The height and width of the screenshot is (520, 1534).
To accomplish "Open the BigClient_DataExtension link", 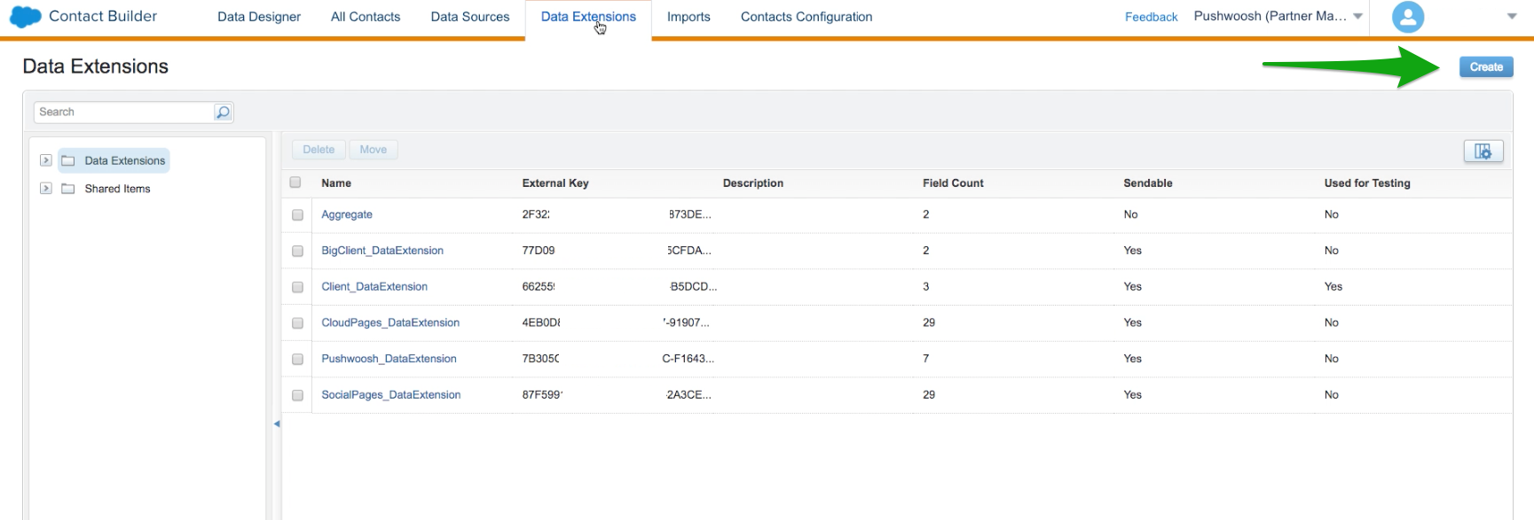I will point(382,251).
